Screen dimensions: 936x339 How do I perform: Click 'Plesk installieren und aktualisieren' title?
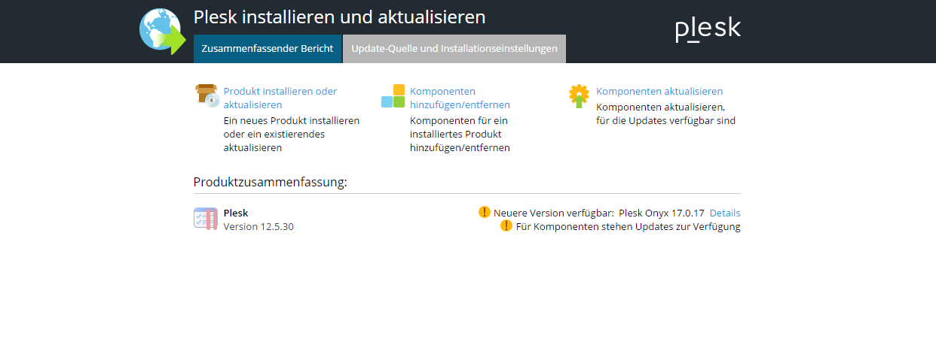339,17
